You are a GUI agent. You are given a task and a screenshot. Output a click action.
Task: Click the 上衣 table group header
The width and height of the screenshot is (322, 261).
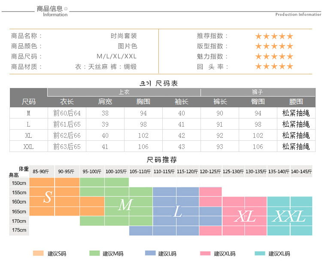click(124, 92)
